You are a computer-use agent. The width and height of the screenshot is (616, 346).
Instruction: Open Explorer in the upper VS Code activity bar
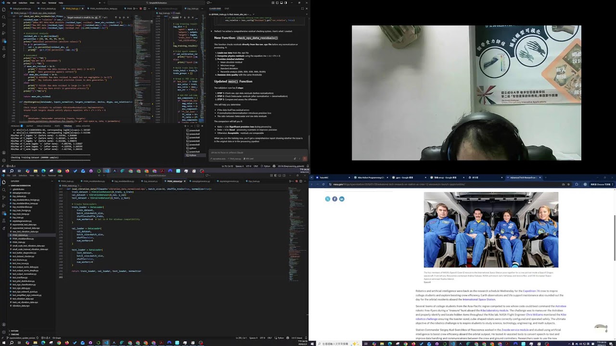[3, 9]
